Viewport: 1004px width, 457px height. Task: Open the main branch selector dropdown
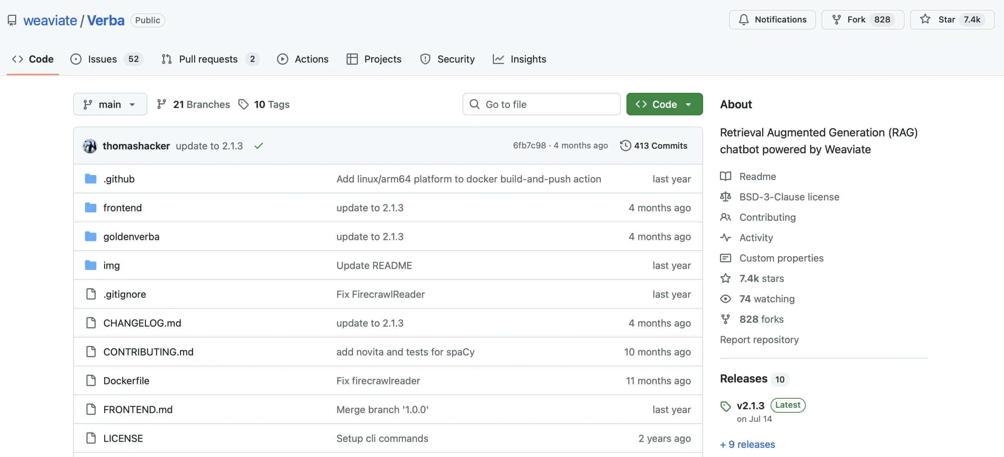coord(110,104)
